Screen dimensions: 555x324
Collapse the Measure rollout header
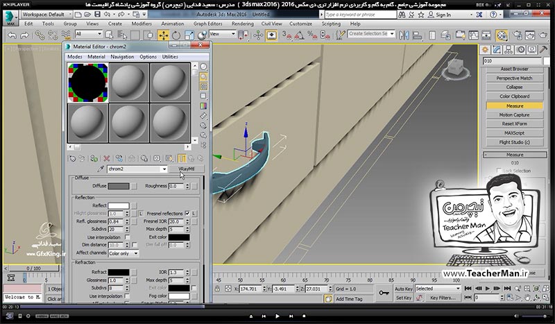515,155
